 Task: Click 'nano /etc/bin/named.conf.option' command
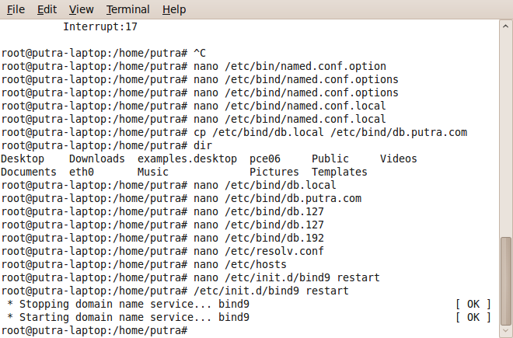(290, 66)
